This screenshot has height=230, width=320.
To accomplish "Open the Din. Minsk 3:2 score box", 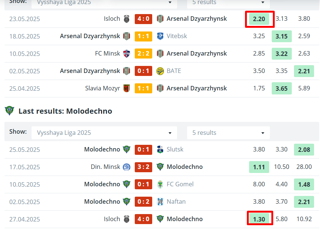I will pos(143,167).
